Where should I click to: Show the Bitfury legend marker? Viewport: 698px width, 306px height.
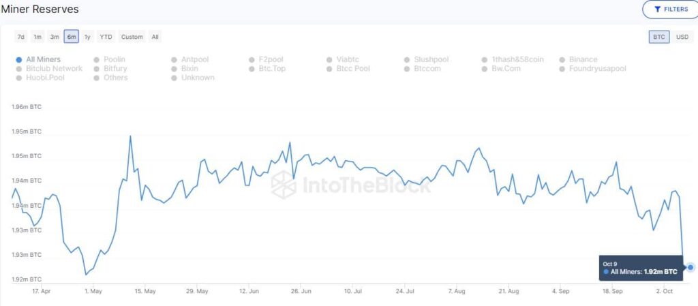[97, 69]
